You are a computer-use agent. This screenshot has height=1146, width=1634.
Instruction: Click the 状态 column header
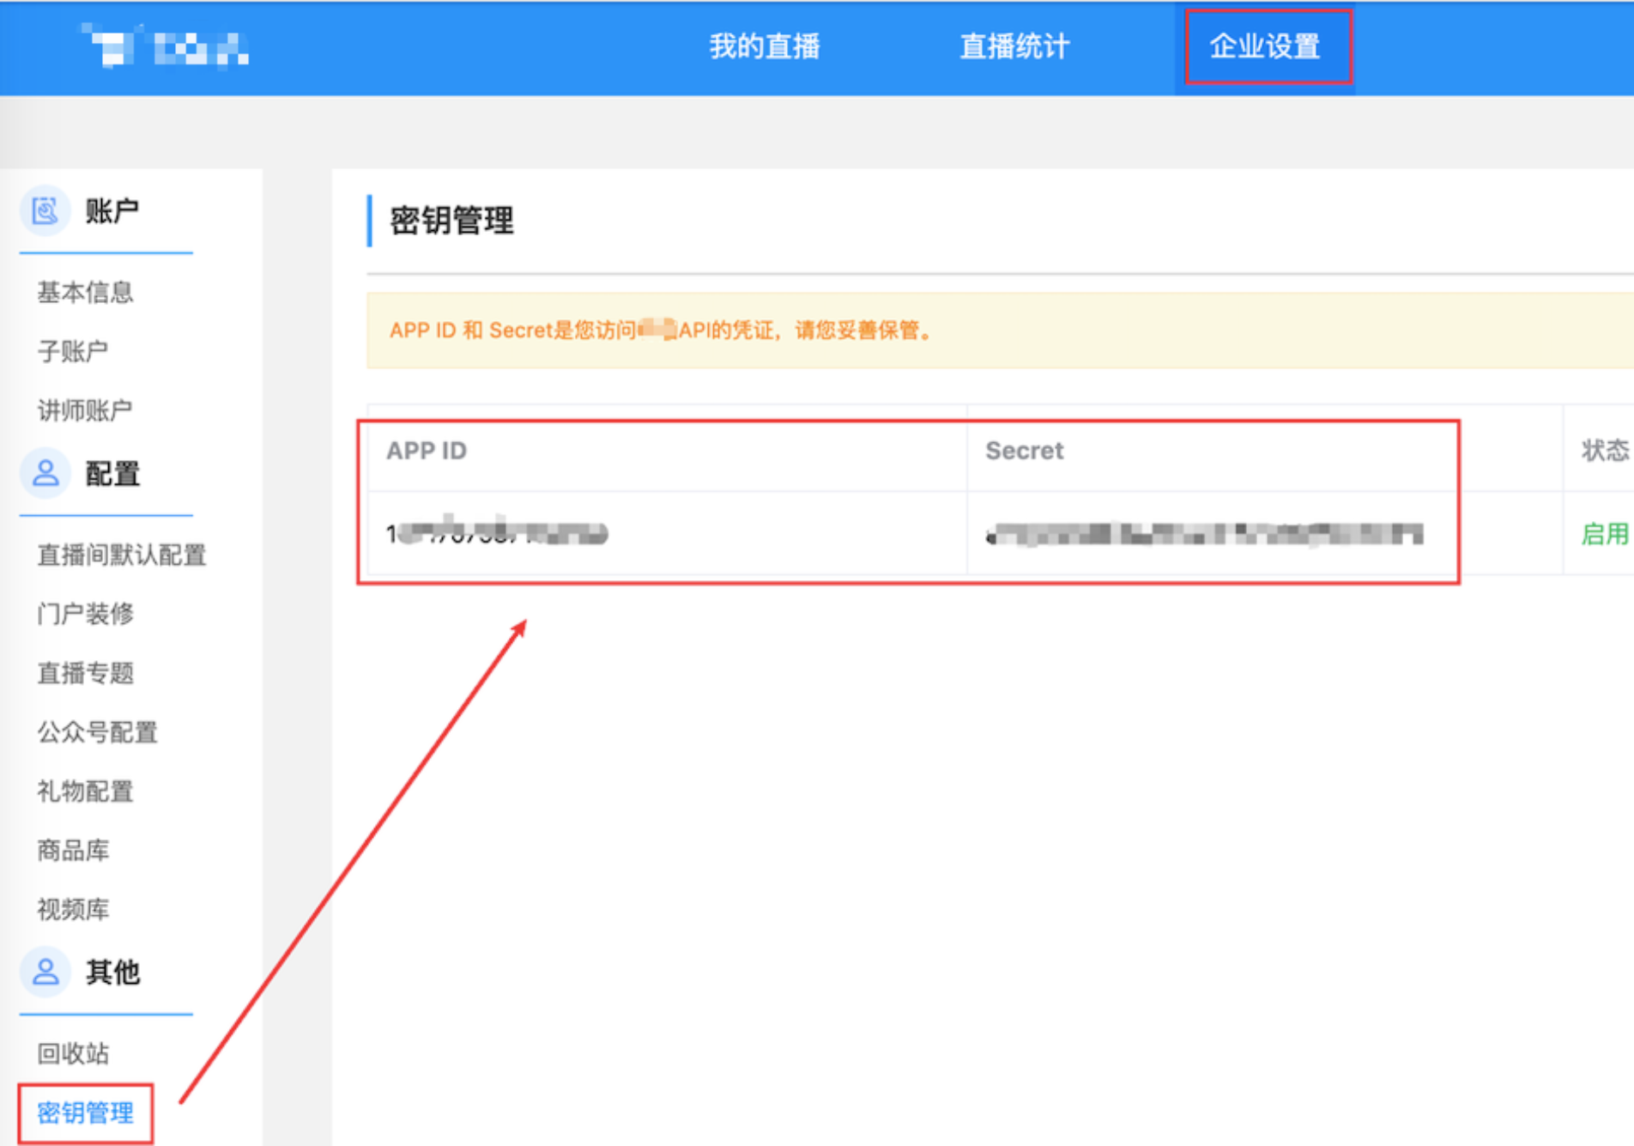(x=1605, y=451)
